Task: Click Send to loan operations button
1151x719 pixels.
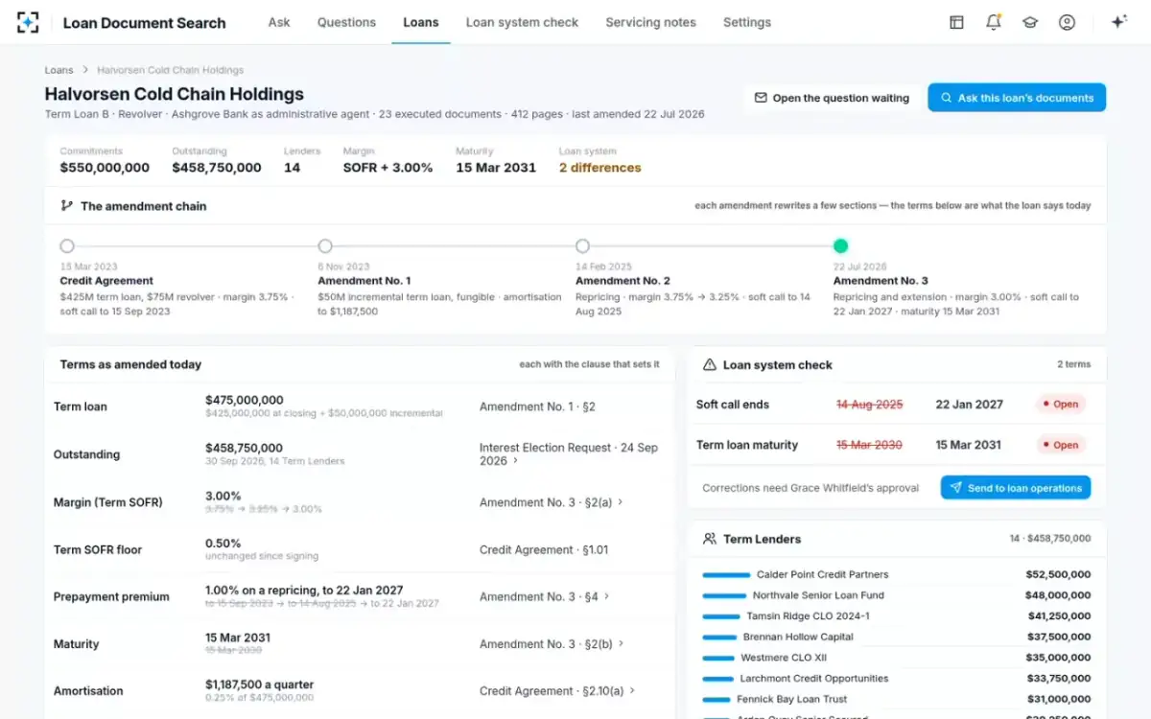Action: 1016,488
